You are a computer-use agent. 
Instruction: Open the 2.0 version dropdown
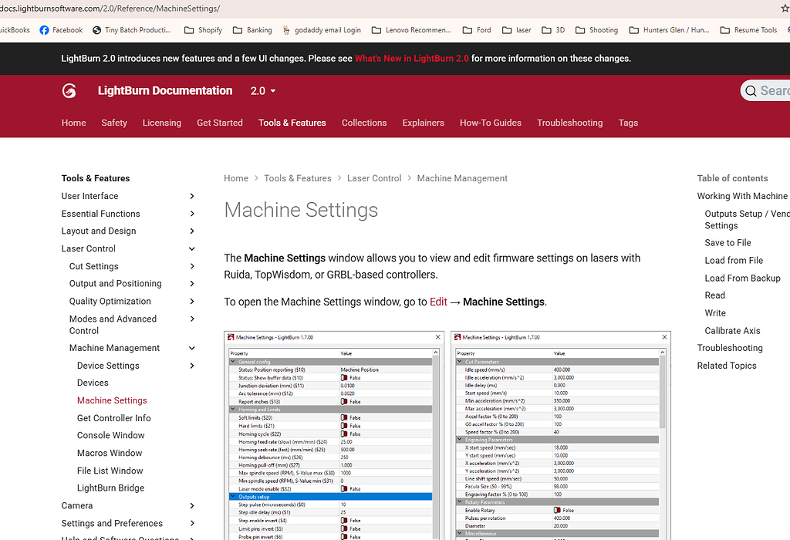click(263, 91)
